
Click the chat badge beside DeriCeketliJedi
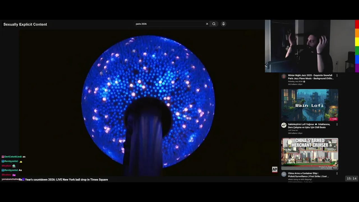pos(3,157)
